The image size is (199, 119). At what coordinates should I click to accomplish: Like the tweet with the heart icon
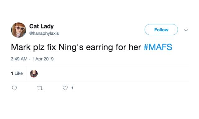[x=65, y=88]
